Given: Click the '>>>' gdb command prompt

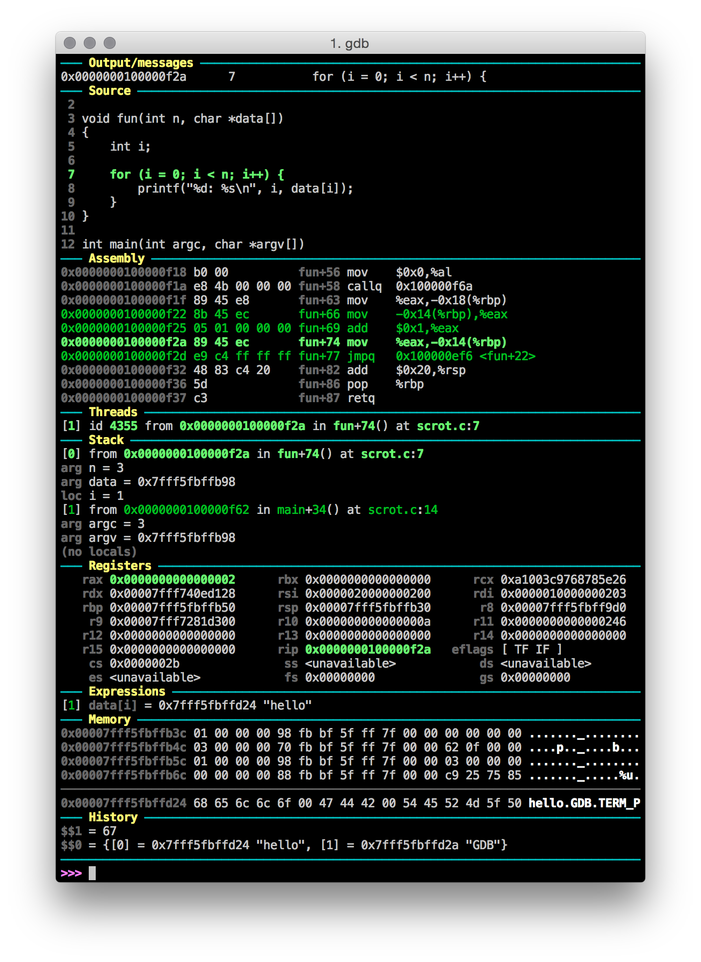Looking at the screenshot, I should [x=71, y=873].
